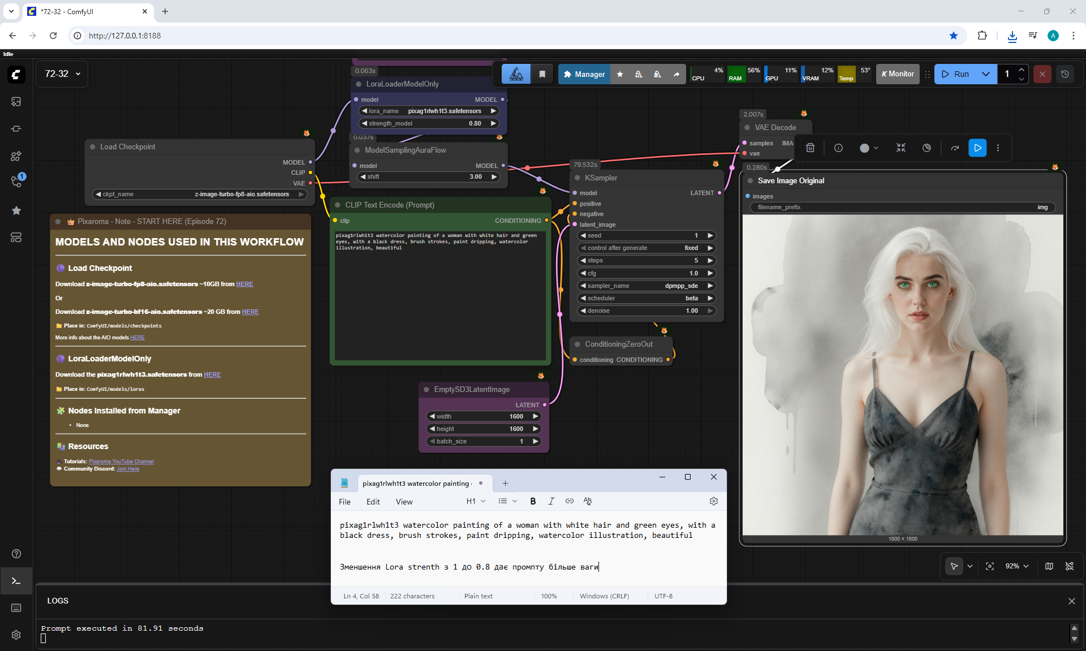Toggle the bottom console panel icon
This screenshot has width=1086, height=651.
(16, 581)
